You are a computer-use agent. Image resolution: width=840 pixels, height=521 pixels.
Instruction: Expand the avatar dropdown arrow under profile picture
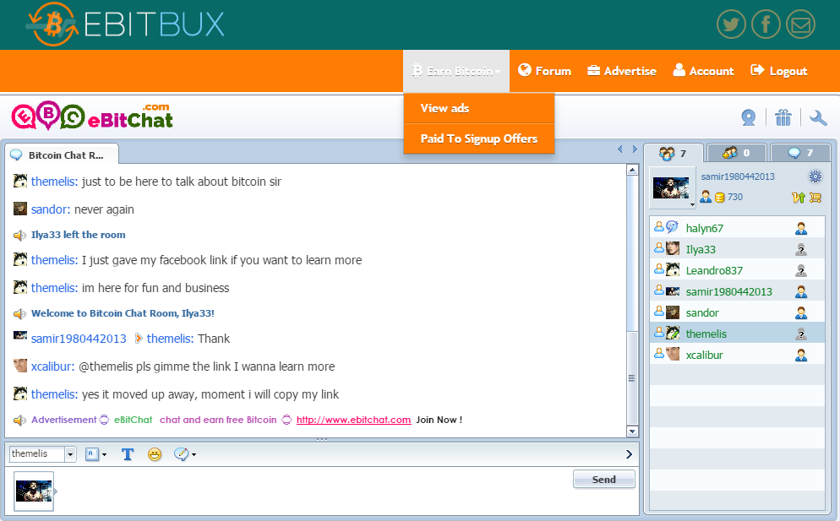click(x=692, y=204)
